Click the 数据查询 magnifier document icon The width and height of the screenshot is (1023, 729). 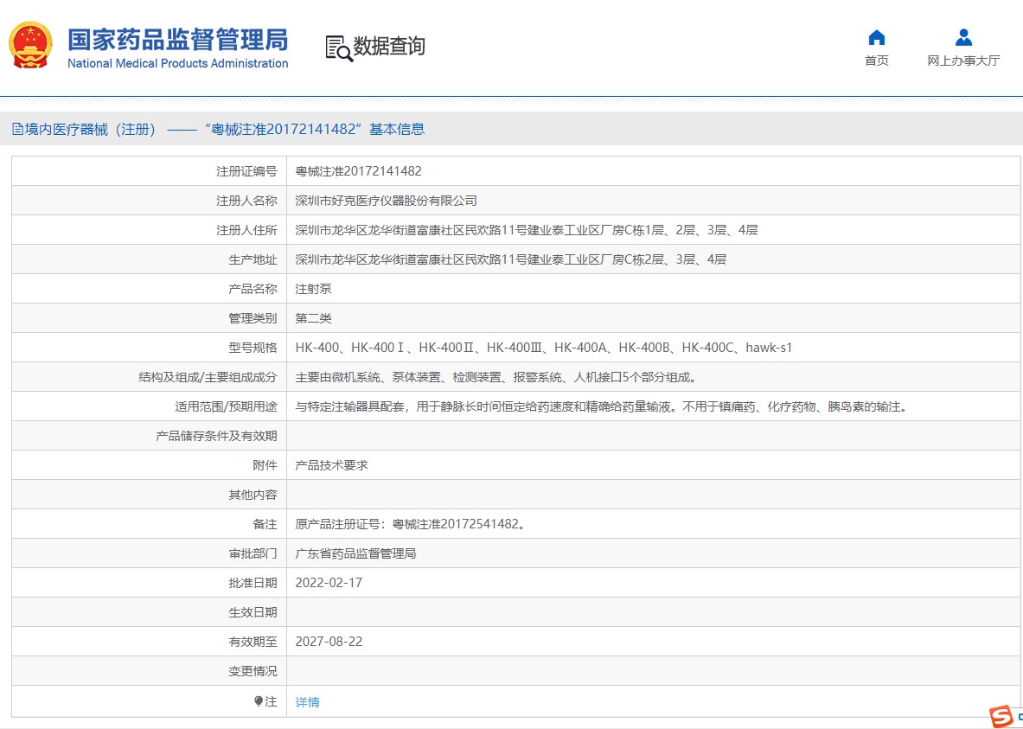[x=338, y=48]
